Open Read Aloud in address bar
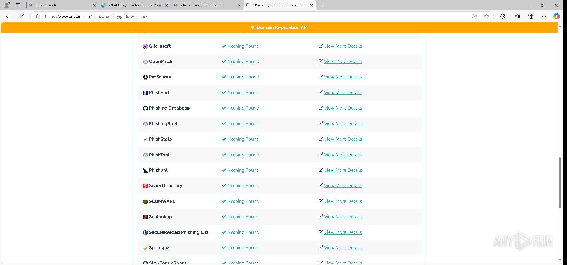 coord(474,16)
